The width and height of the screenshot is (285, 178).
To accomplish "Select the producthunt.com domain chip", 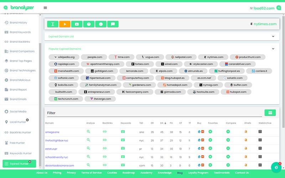I will click(248, 57).
